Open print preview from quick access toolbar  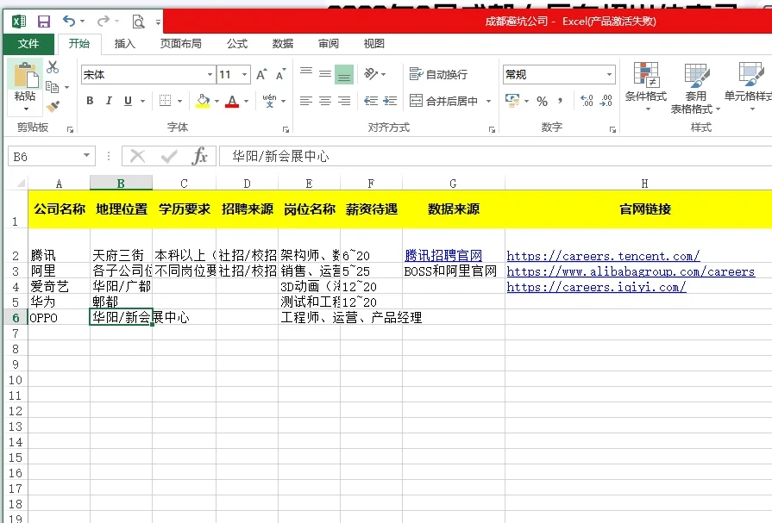click(x=138, y=22)
